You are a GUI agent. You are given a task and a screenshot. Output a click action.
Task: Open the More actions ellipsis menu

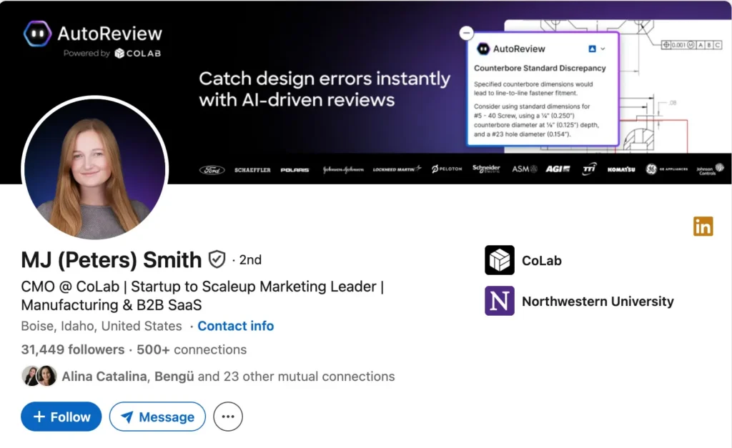click(227, 417)
